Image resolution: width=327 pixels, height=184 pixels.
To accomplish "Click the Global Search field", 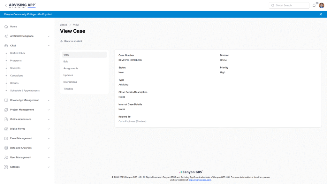I will 289,5.
